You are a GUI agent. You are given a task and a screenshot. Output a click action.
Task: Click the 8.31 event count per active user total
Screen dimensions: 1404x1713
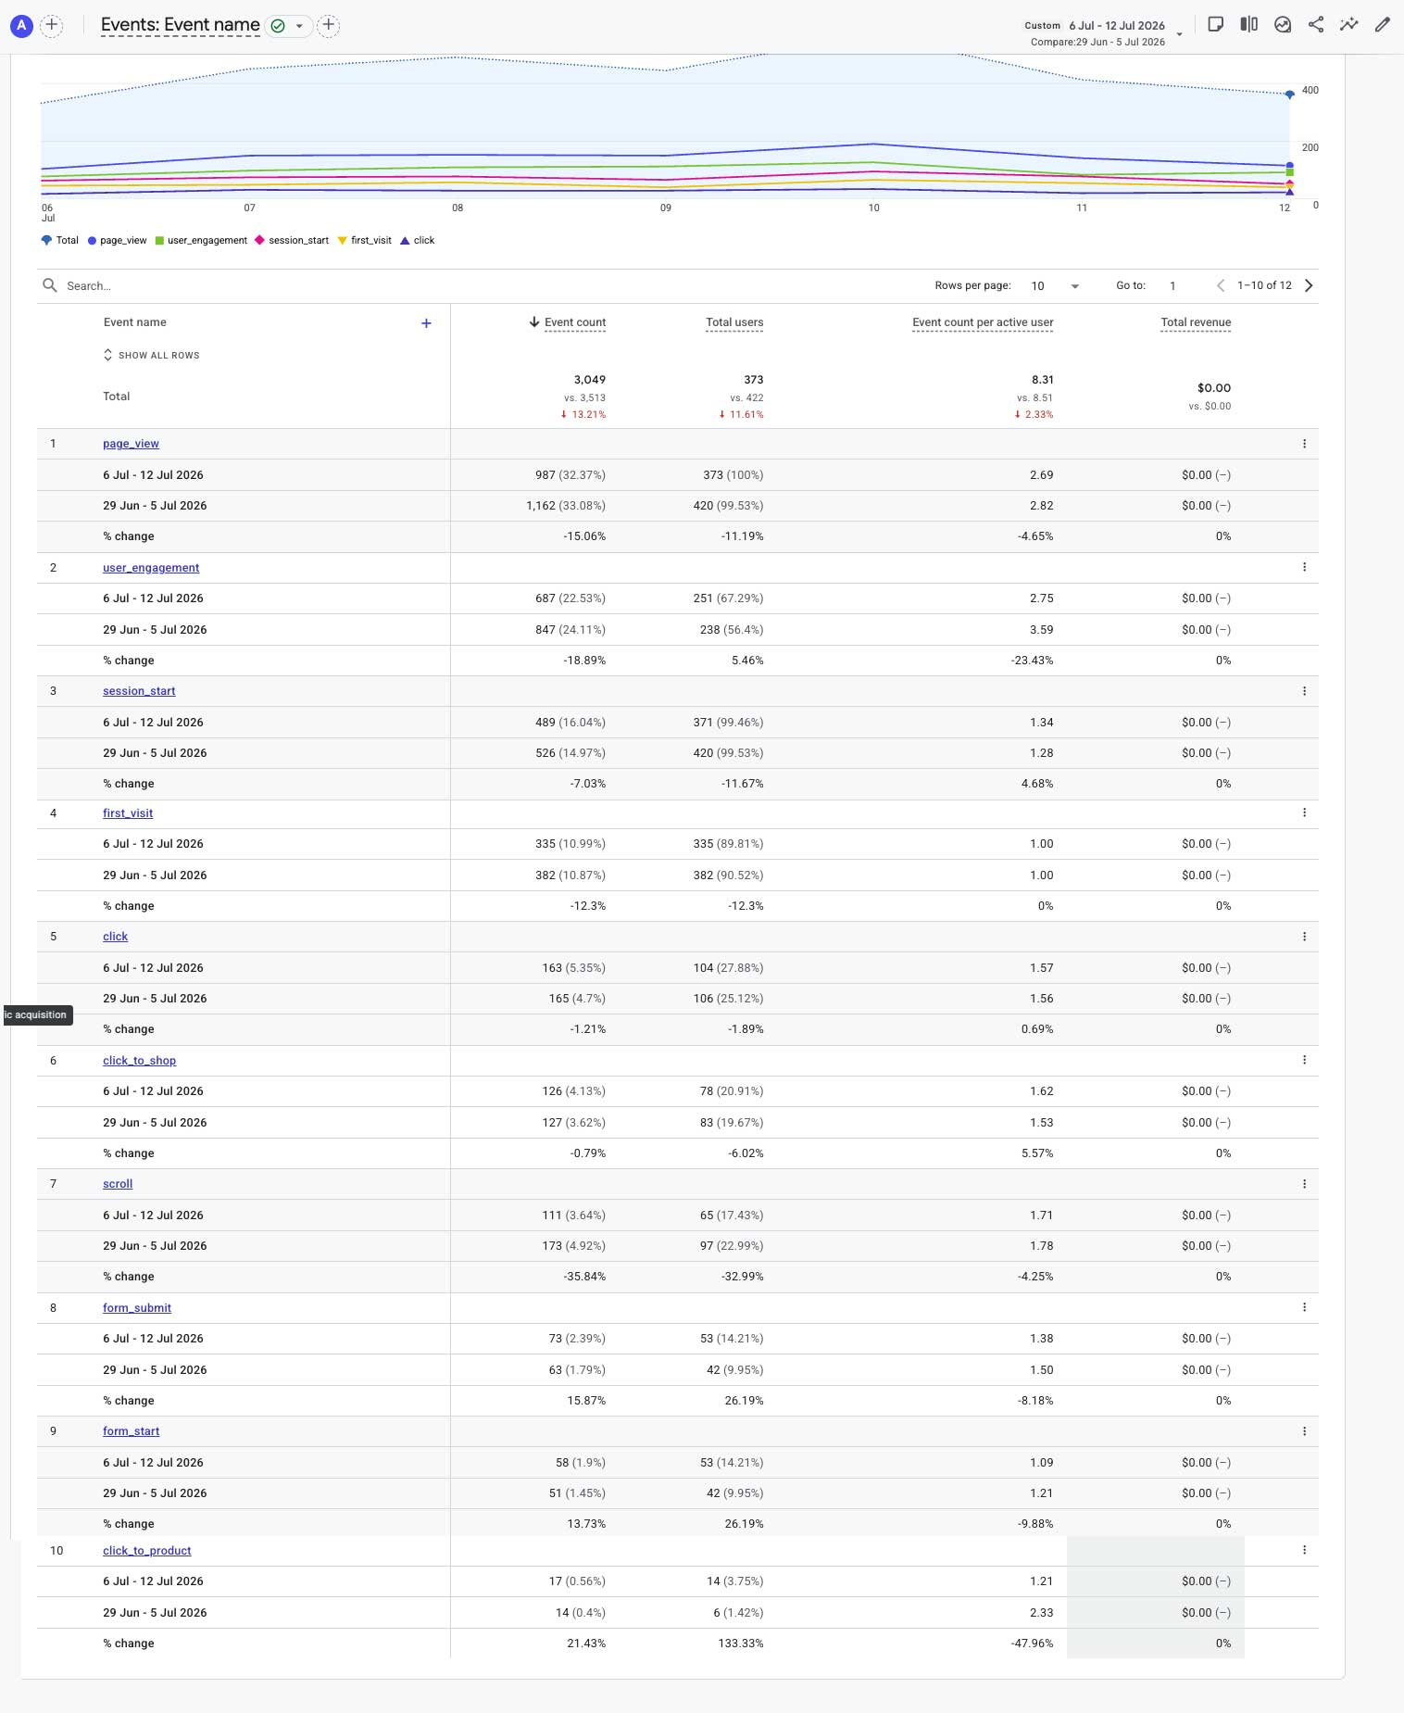pyautogui.click(x=1043, y=380)
